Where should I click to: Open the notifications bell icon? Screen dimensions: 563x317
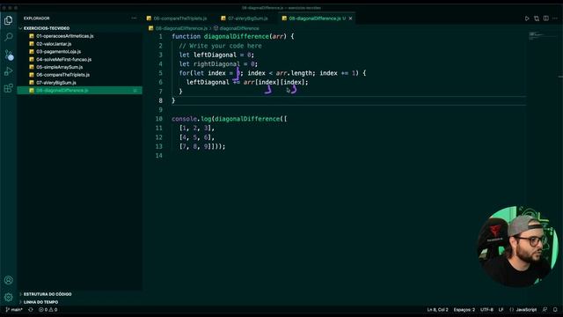555,309
